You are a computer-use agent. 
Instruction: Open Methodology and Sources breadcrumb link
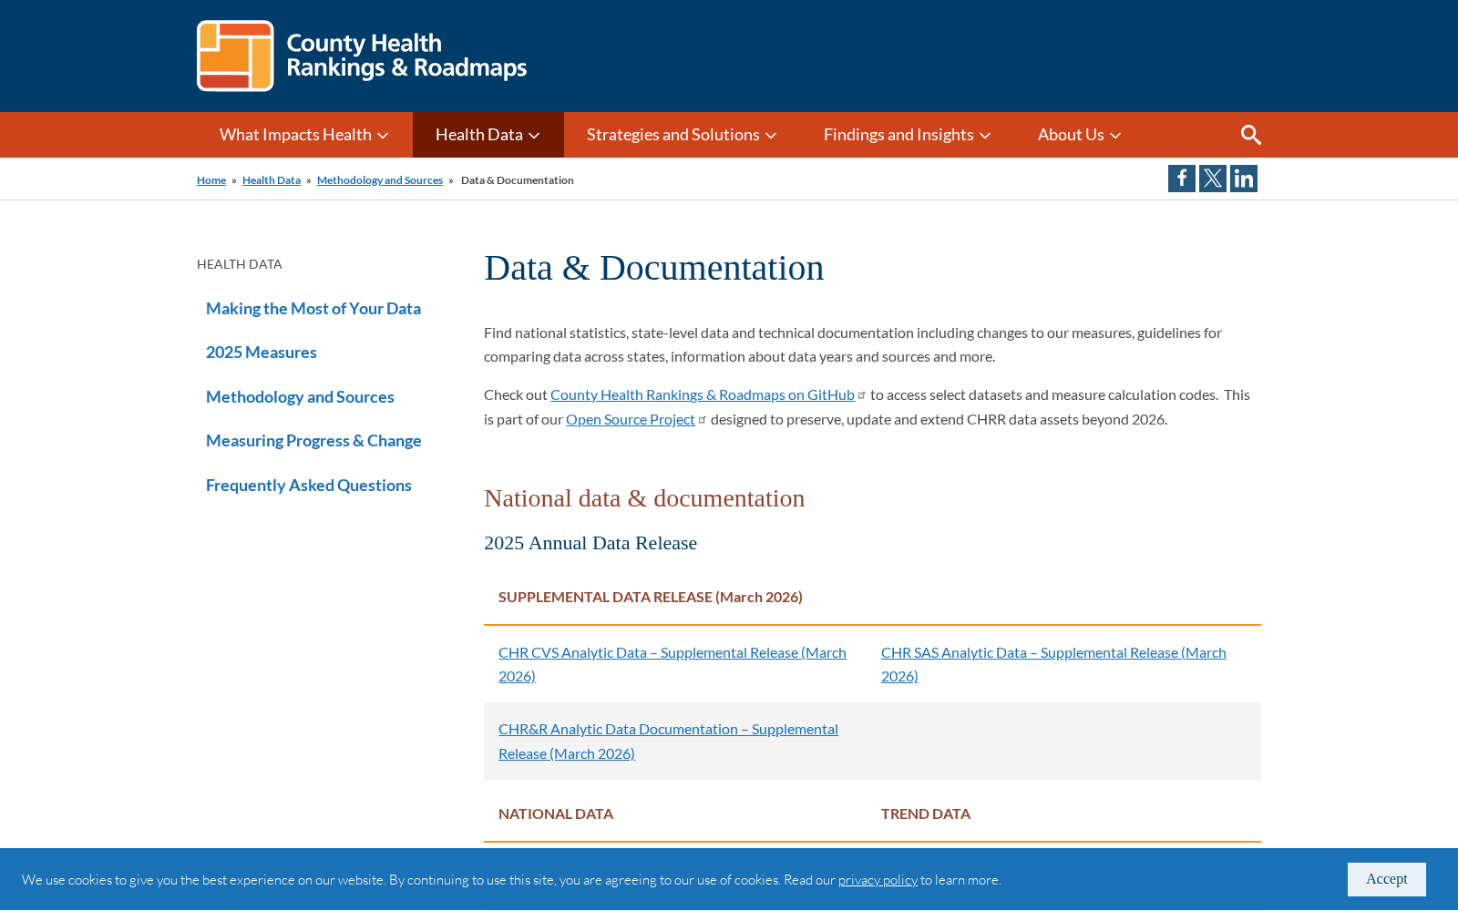point(380,180)
